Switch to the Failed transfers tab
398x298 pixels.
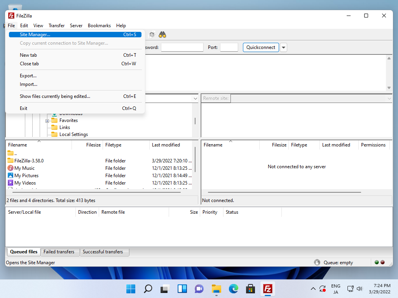point(59,252)
